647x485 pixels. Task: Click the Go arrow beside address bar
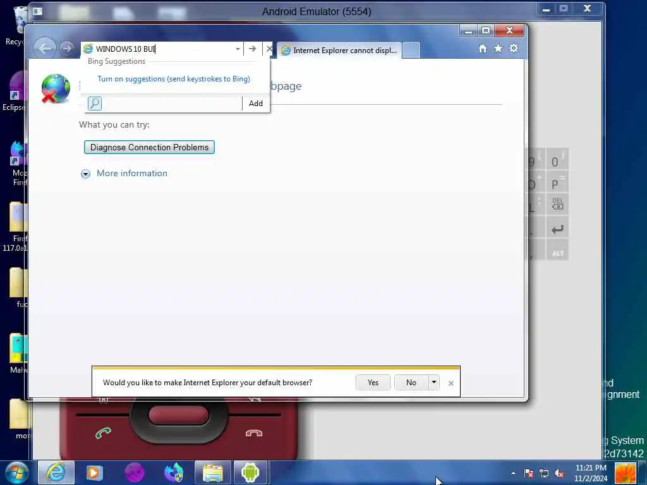tap(253, 49)
